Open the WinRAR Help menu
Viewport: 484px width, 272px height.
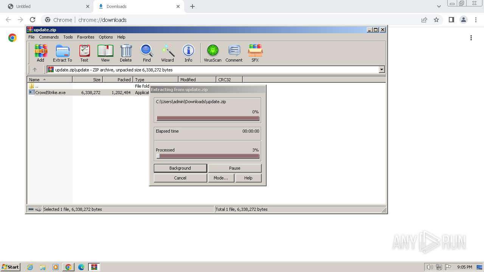click(121, 37)
